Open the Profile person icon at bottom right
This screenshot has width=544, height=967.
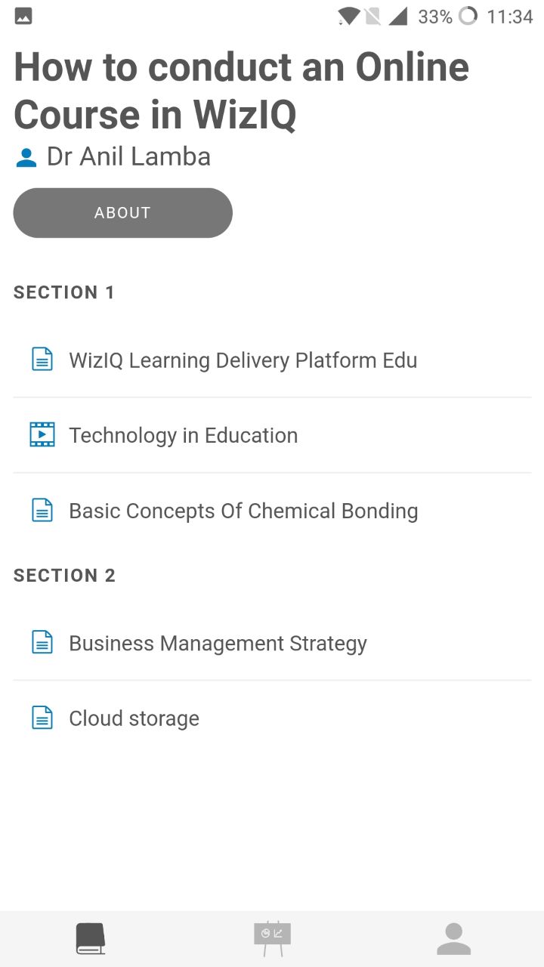(x=453, y=937)
